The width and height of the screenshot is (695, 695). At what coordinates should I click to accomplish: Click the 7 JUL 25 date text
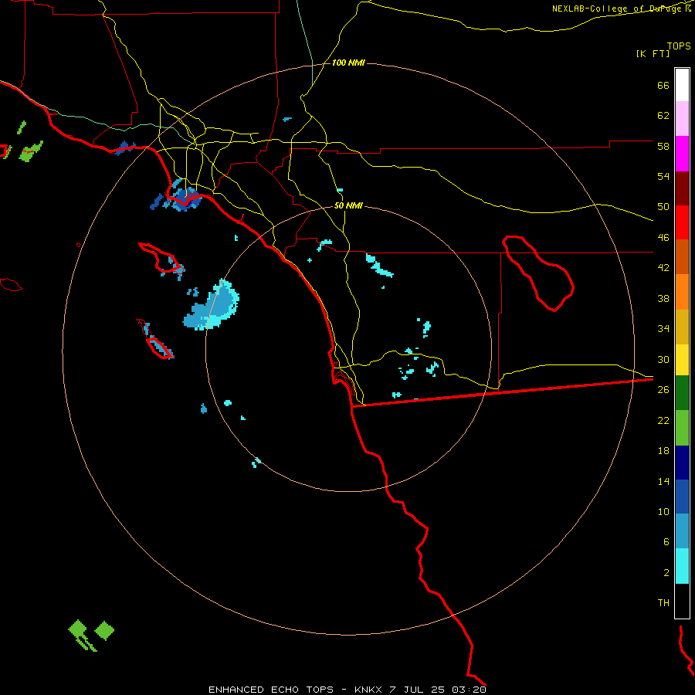click(x=418, y=690)
